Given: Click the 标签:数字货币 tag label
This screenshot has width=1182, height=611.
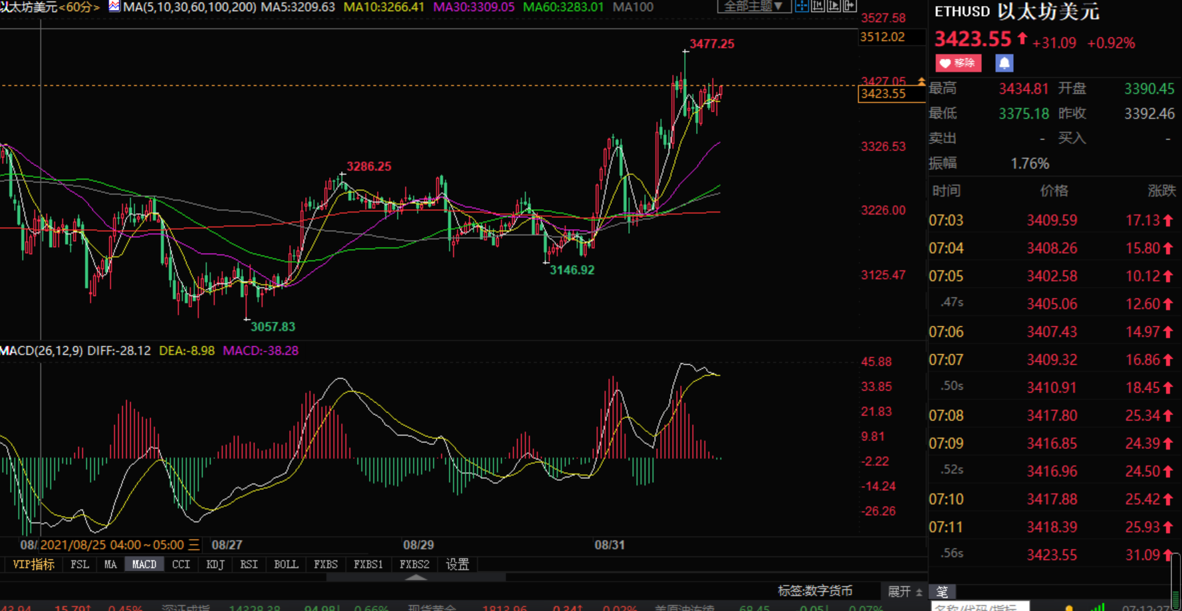Looking at the screenshot, I should point(815,591).
